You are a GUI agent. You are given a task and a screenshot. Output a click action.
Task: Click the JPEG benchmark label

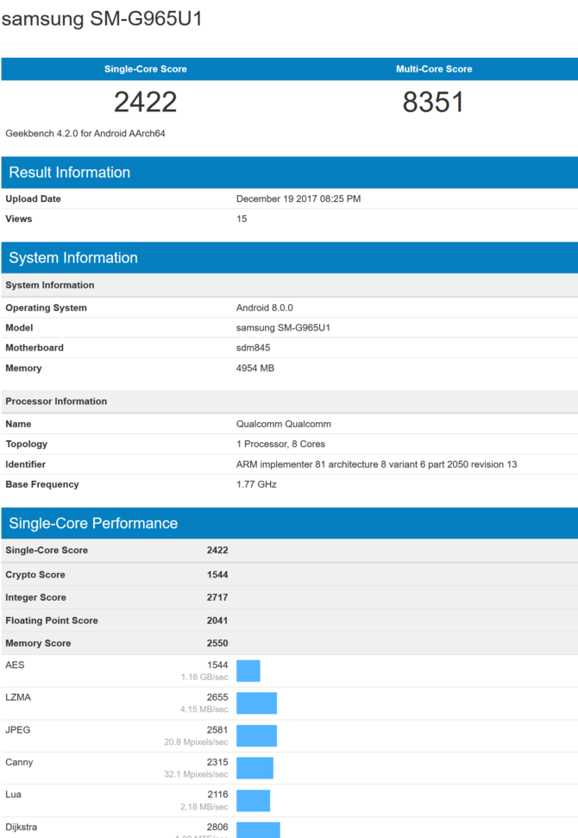(x=17, y=730)
